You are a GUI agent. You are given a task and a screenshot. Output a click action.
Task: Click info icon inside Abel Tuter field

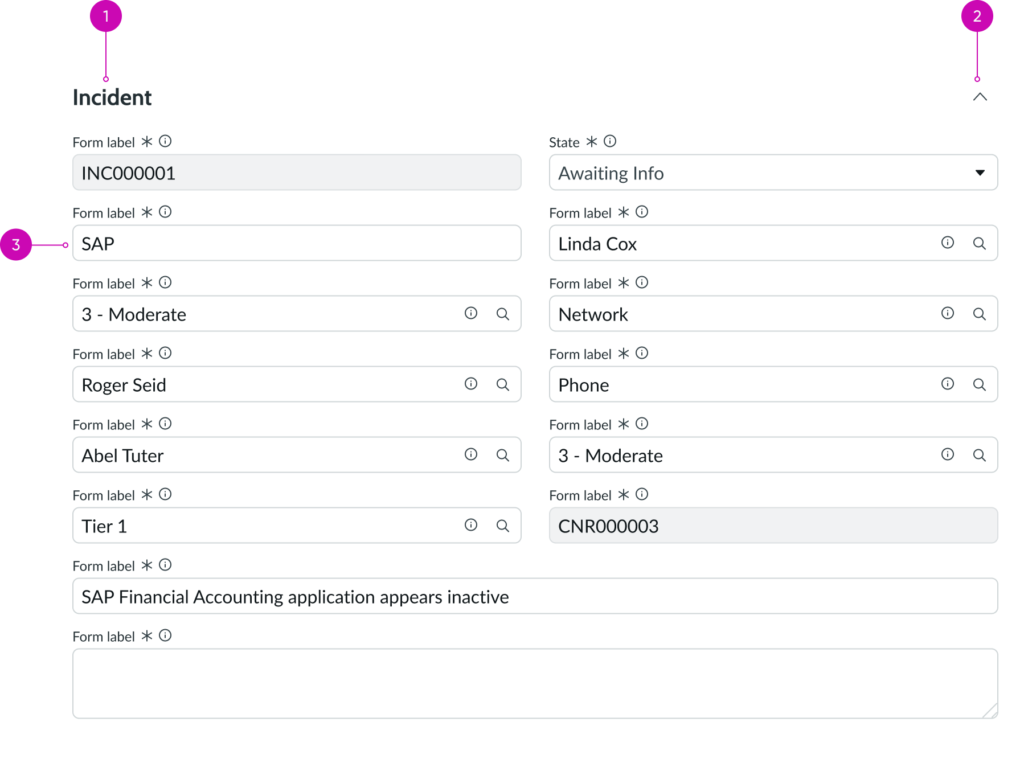(470, 454)
